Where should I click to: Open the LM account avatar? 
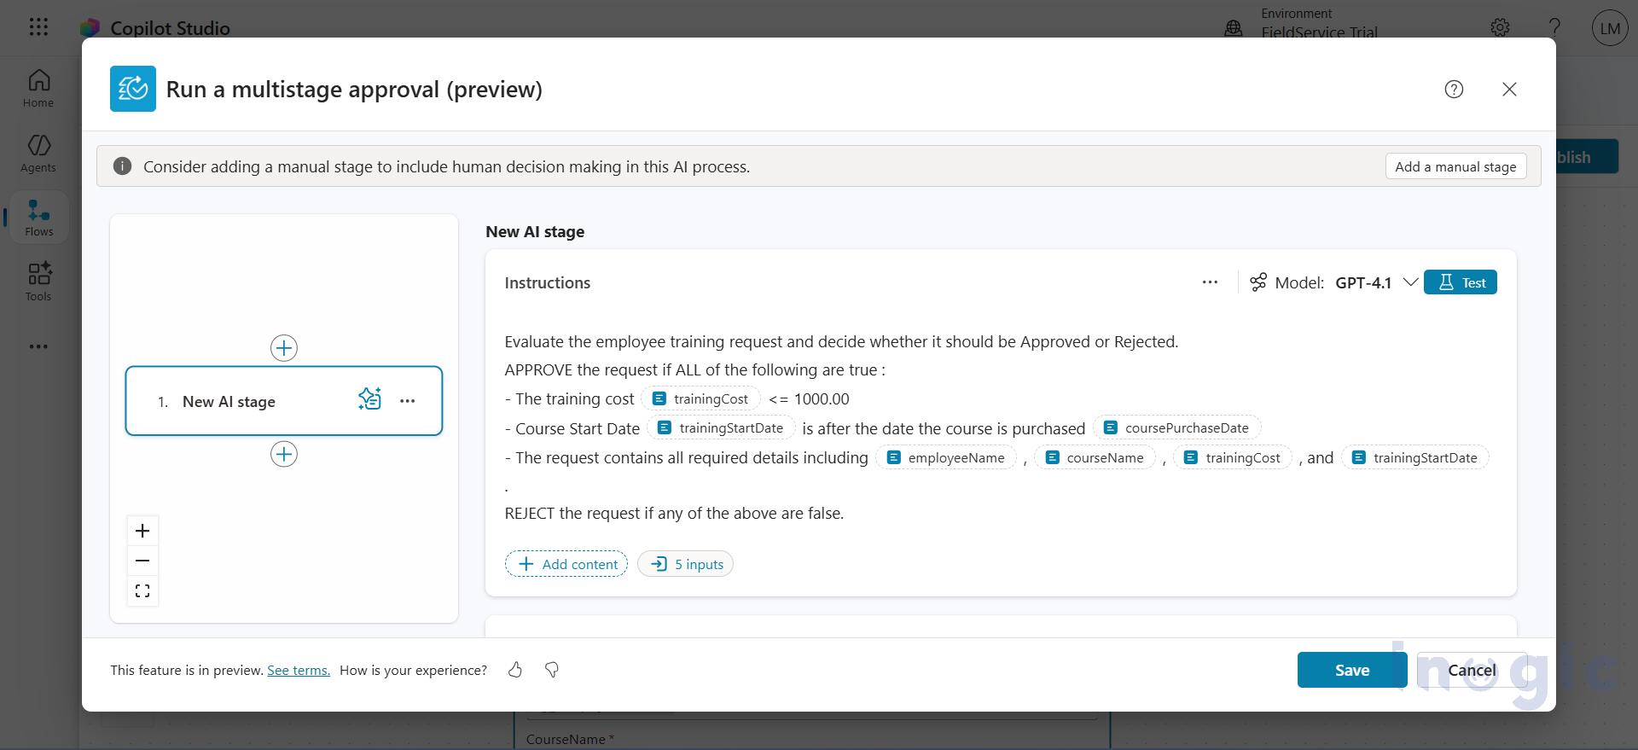[1610, 28]
